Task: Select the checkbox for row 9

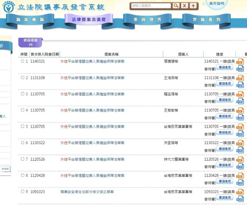Action: (x=23, y=191)
